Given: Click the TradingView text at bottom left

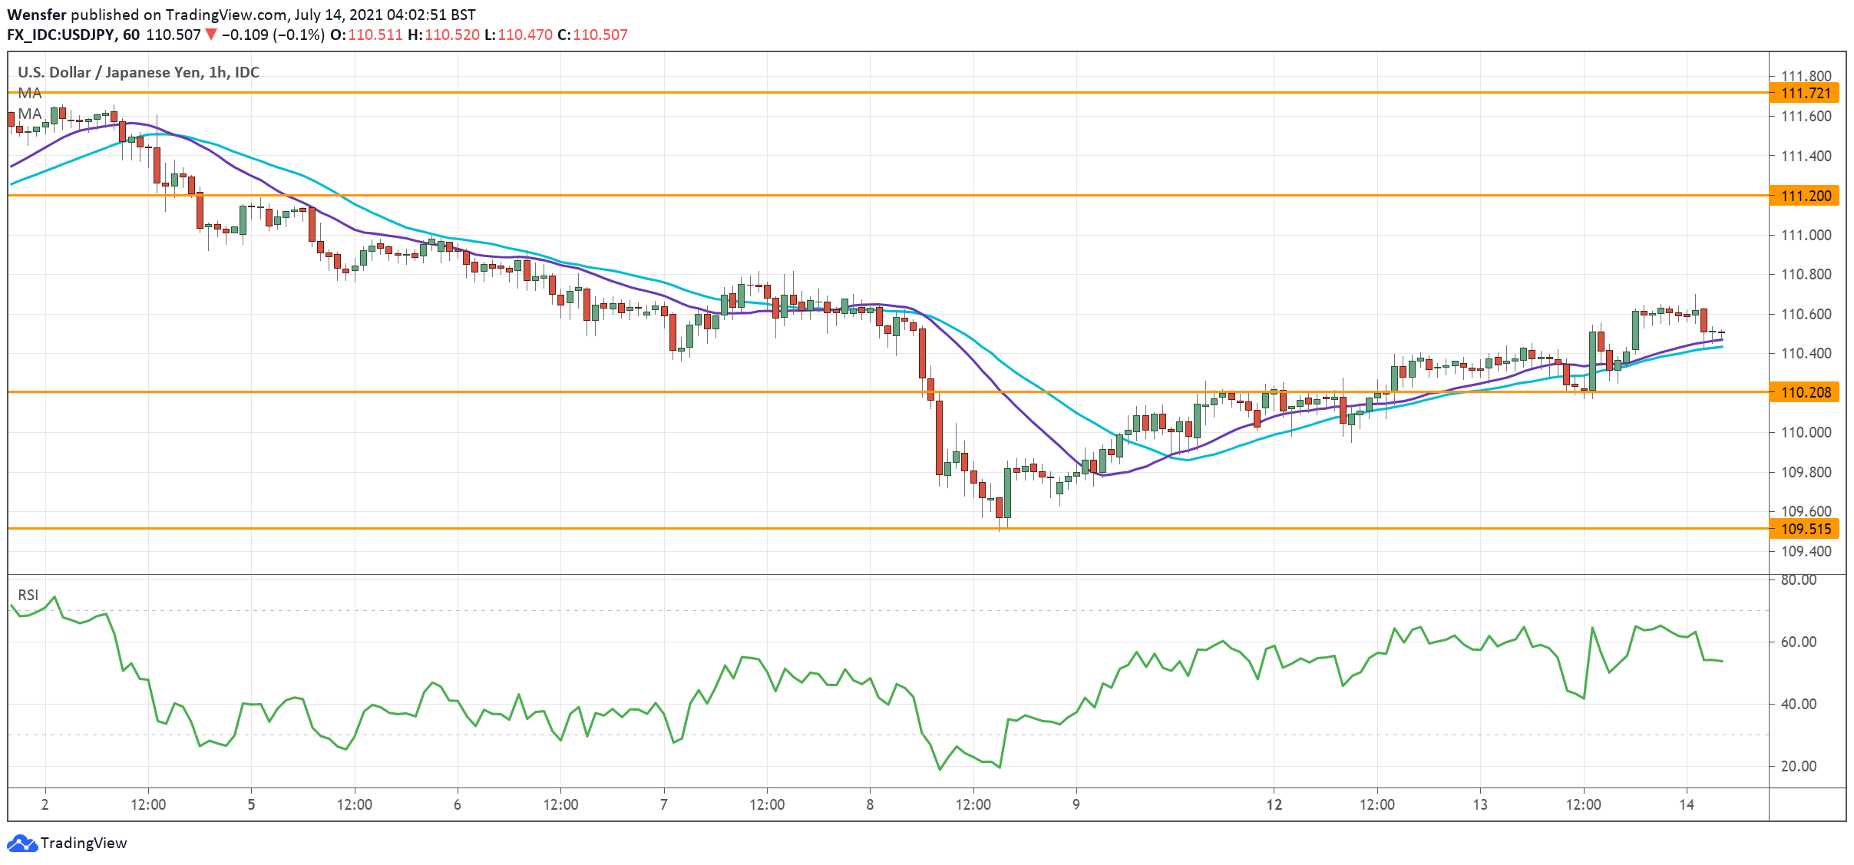Looking at the screenshot, I should pos(83,844).
